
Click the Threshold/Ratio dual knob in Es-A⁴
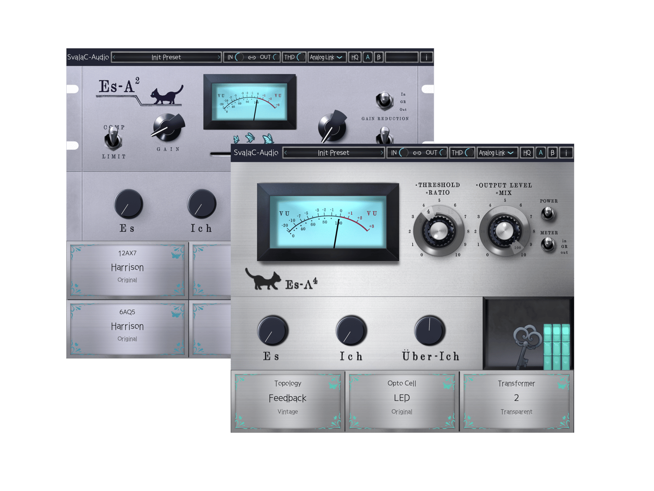(x=439, y=230)
